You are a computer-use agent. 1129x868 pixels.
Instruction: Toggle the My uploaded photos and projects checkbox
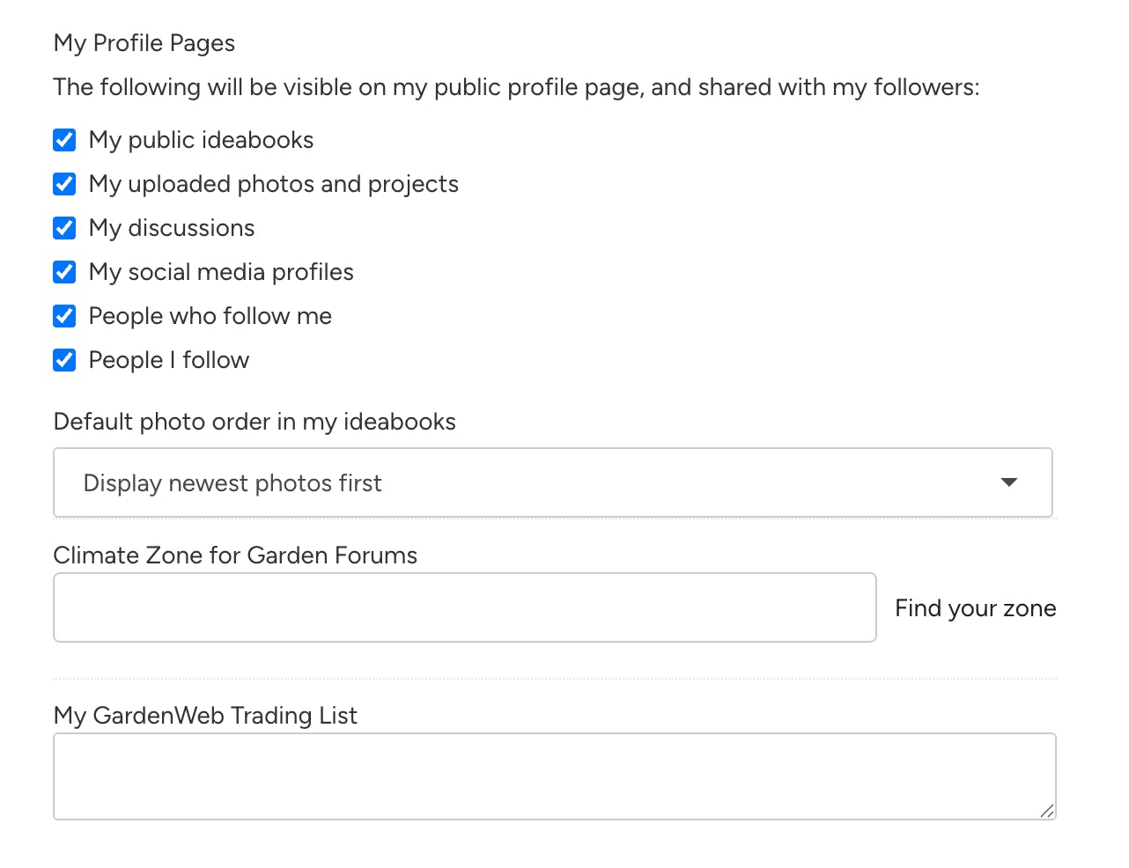pyautogui.click(x=64, y=184)
